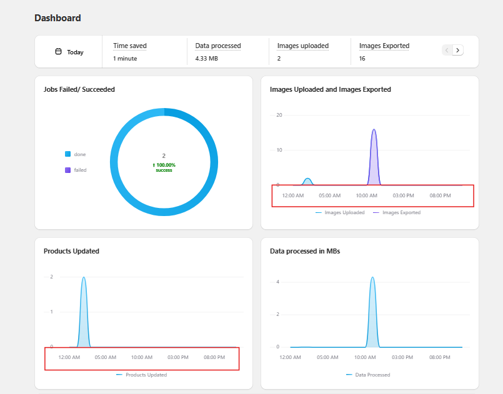Click the Time saved metric label
The width and height of the screenshot is (503, 394).
130,46
